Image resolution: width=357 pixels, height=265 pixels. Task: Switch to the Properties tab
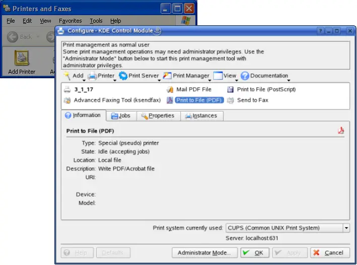[157, 116]
